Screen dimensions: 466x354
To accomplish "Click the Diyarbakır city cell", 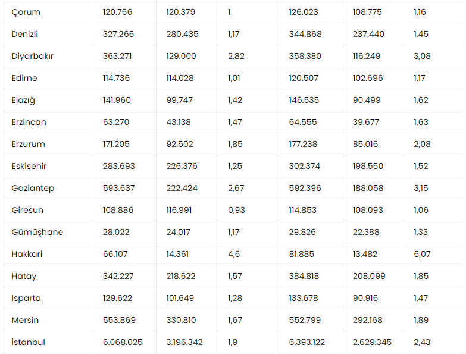I will [x=33, y=56].
